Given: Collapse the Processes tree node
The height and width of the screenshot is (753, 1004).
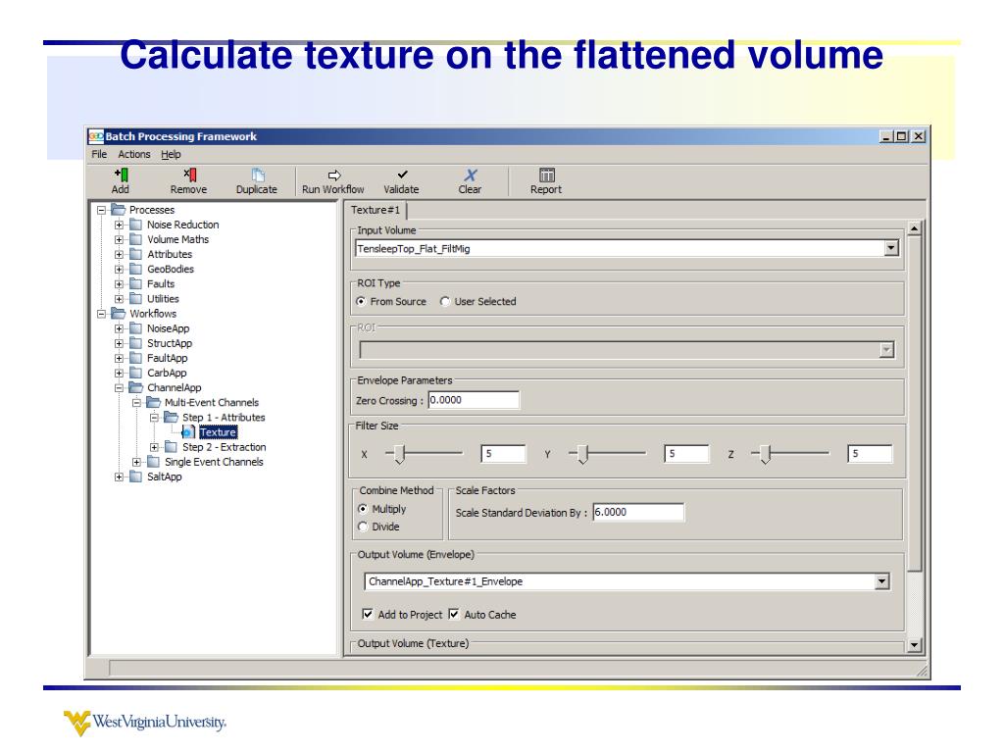Looking at the screenshot, I should click(x=101, y=210).
